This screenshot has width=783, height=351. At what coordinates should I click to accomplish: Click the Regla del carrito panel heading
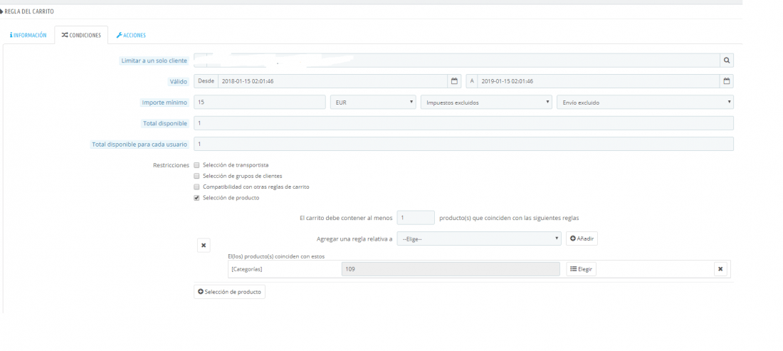27,11
